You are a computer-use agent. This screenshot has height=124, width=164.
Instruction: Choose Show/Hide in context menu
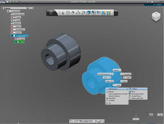pos(117,98)
